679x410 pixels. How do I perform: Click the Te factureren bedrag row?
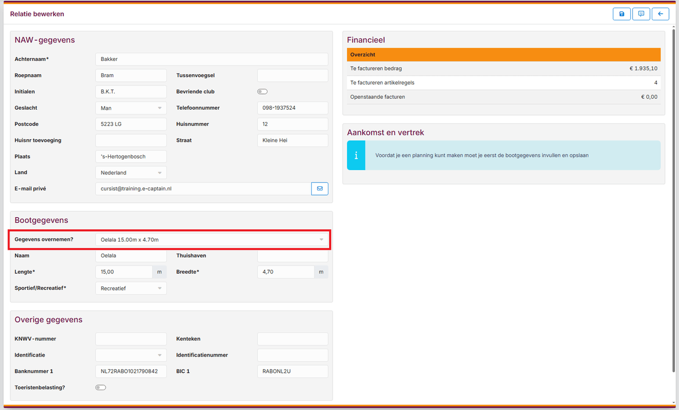click(x=503, y=69)
